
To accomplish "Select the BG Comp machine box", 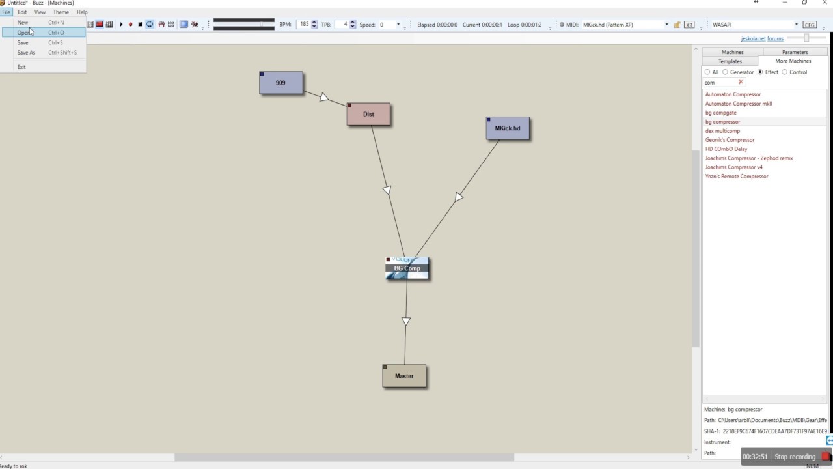I will [x=407, y=268].
